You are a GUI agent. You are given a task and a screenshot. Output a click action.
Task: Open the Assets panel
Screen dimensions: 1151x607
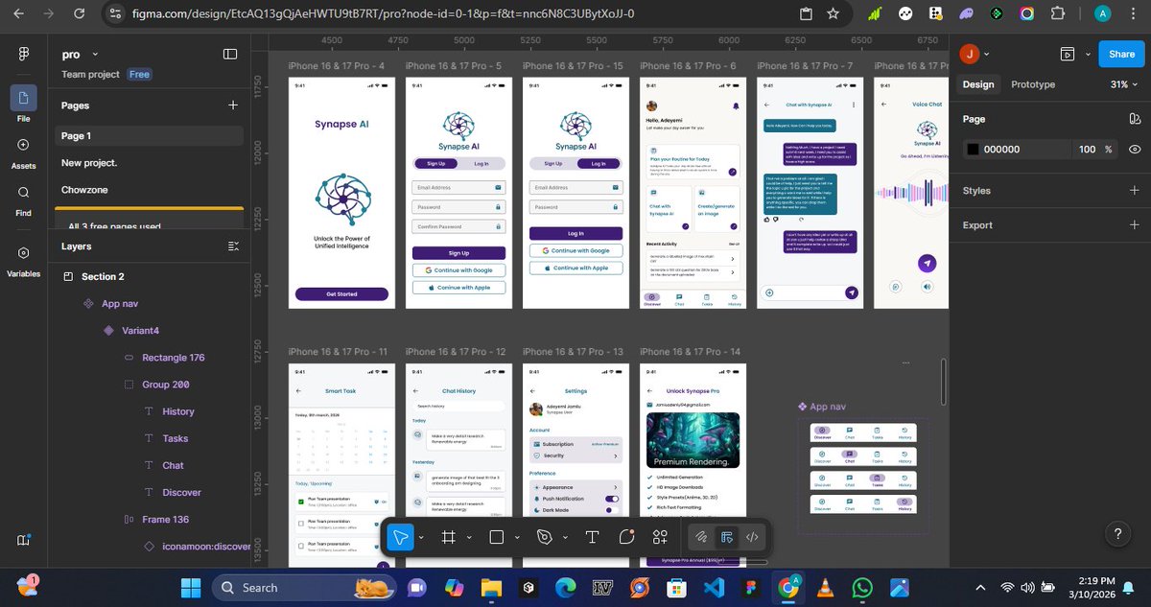[23, 145]
